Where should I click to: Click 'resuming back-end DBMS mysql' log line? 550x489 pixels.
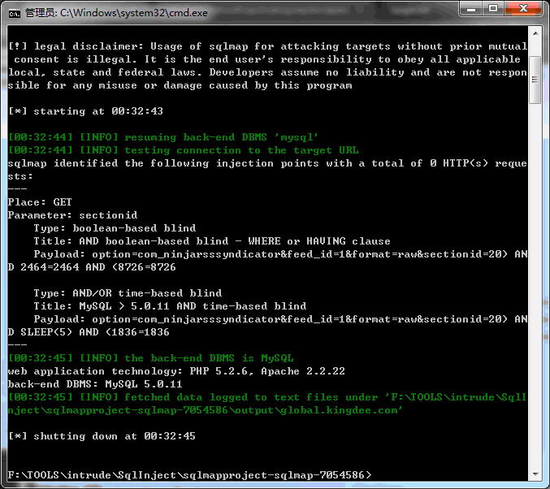click(x=163, y=137)
